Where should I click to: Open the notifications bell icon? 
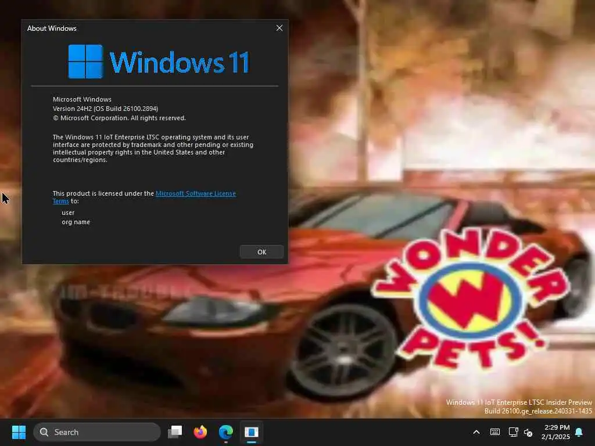click(579, 432)
